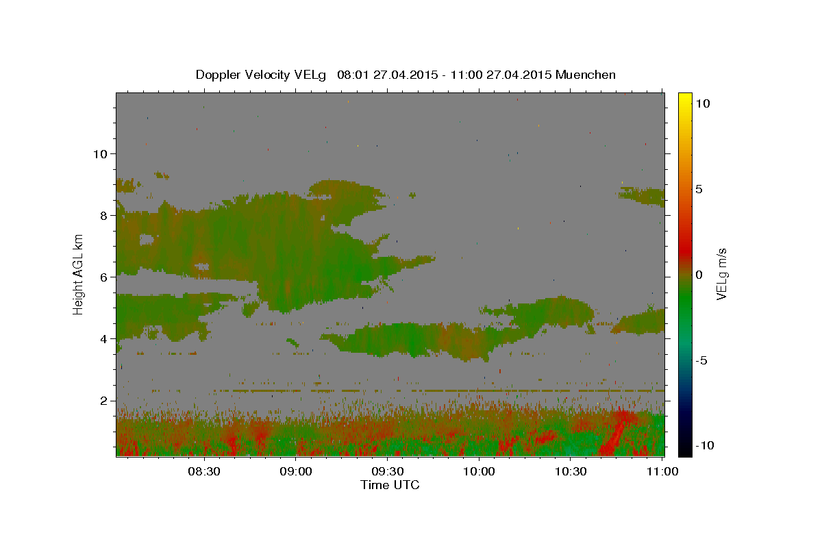Click the height axis label '10'
This screenshot has height=548, width=822.
[99, 153]
